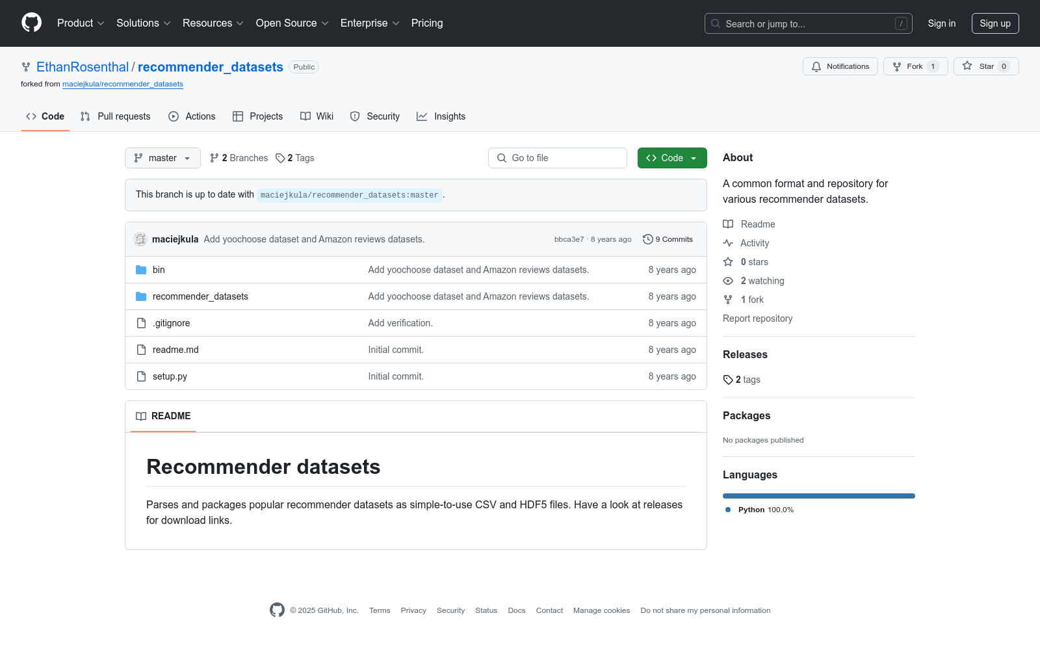
Task: Click the Sign up button
Action: (995, 23)
